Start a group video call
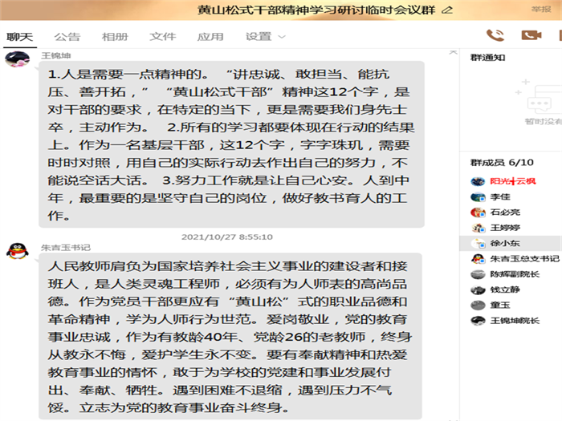This screenshot has height=421, width=562. click(x=531, y=35)
